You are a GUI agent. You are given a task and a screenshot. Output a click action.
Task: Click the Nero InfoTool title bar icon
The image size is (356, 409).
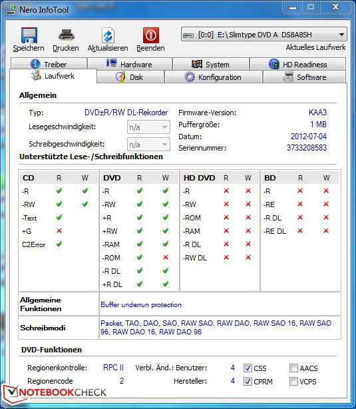pos(11,10)
